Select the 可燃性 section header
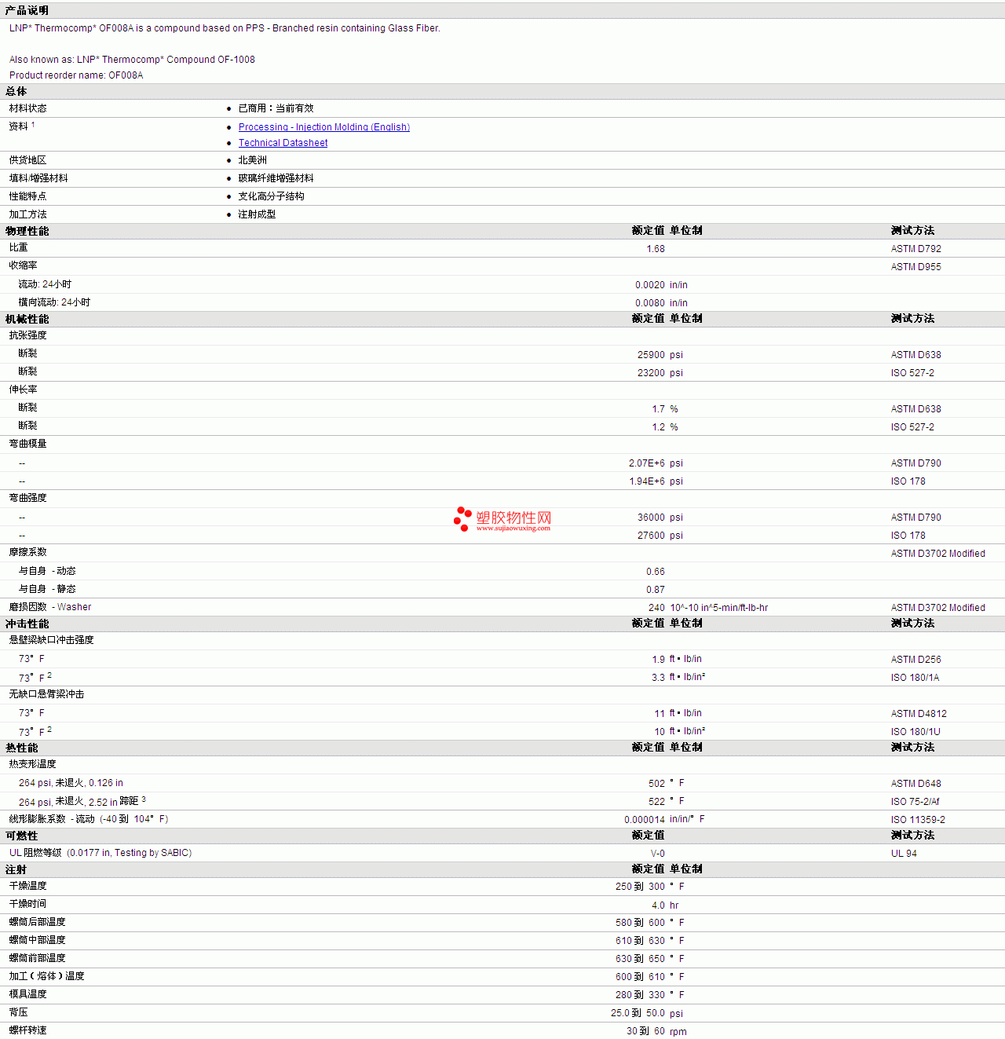The image size is (1005, 1039). [x=21, y=836]
